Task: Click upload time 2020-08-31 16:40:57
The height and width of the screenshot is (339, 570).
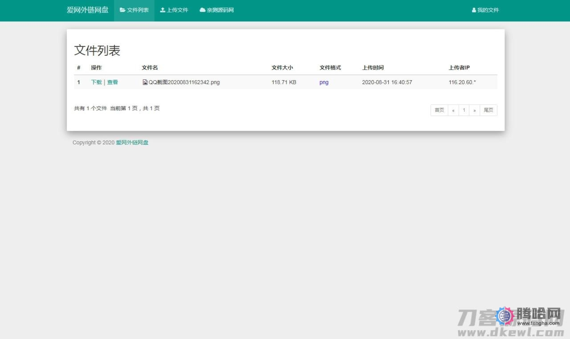Action: (387, 82)
